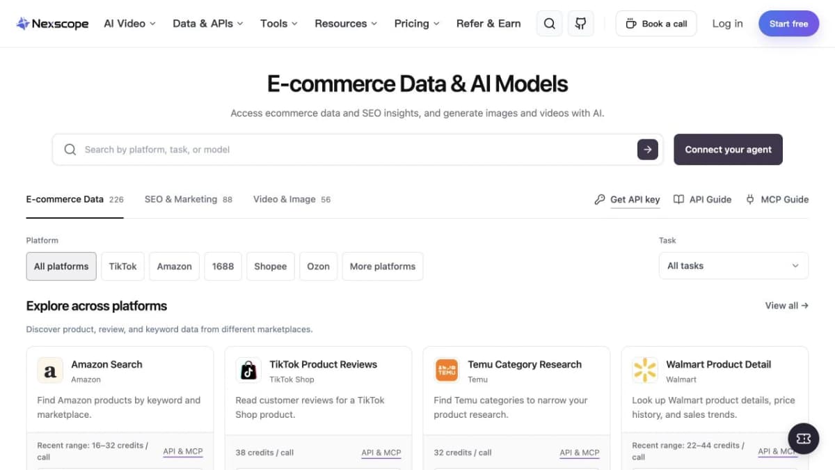The height and width of the screenshot is (470, 835).
Task: Click the plug icon next to MCP Guide
Action: [x=750, y=199]
